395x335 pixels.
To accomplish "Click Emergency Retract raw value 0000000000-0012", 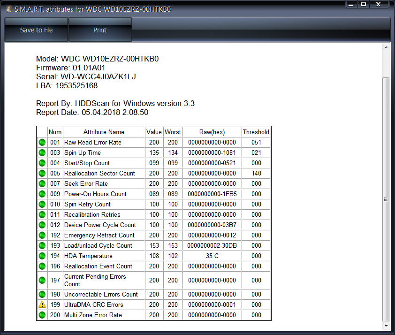I will pyautogui.click(x=212, y=235).
